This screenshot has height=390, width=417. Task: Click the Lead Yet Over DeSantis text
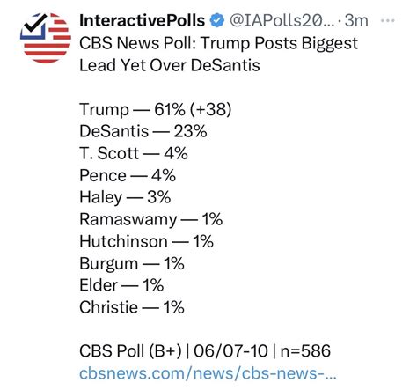[x=170, y=65]
